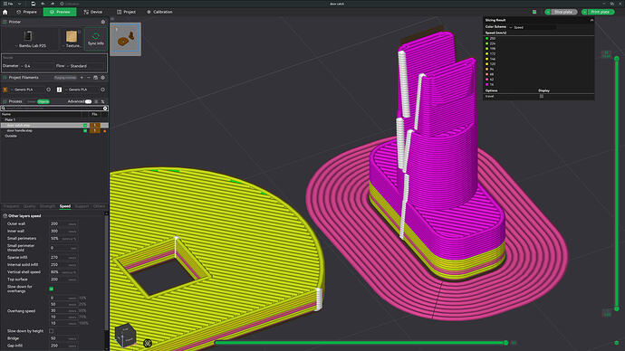
Task: Click the view orientation cube
Action: click(125, 335)
